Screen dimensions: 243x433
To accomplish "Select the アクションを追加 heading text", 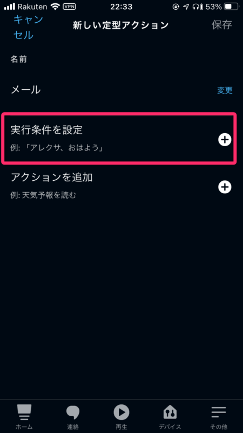I will 51,178.
